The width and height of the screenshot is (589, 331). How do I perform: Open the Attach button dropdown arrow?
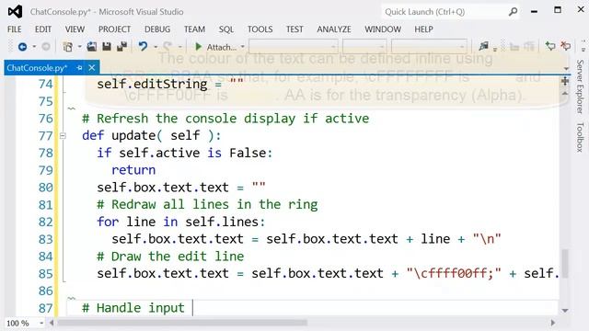click(243, 47)
